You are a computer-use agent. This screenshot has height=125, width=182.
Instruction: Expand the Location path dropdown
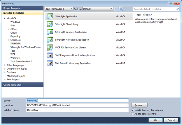click(127, 105)
